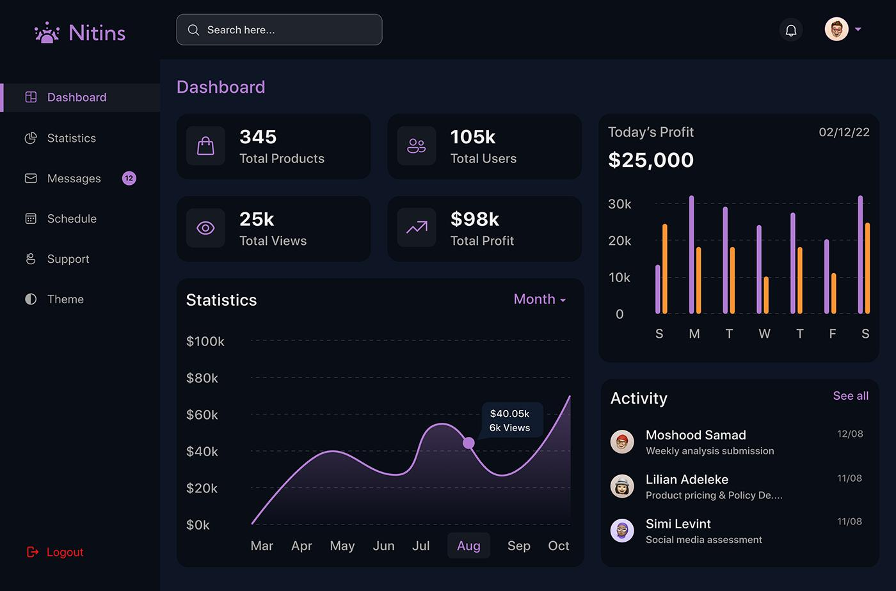Click the Total Users people icon
Viewport: 896px width, 591px height.
417,146
